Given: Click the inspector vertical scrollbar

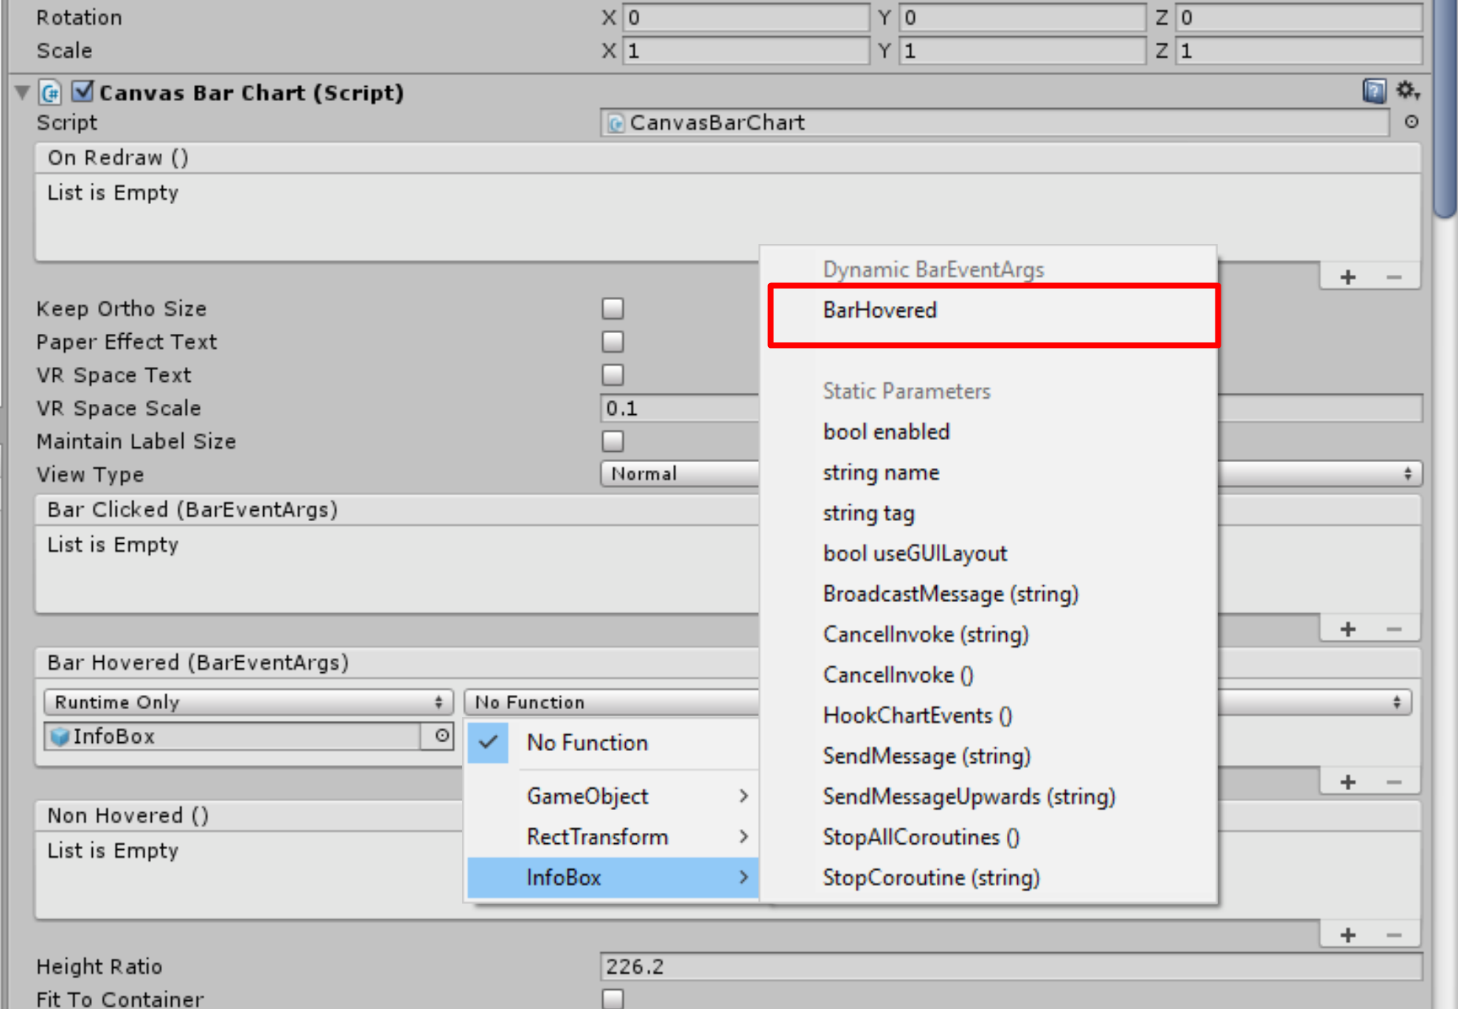Looking at the screenshot, I should tap(1445, 111).
